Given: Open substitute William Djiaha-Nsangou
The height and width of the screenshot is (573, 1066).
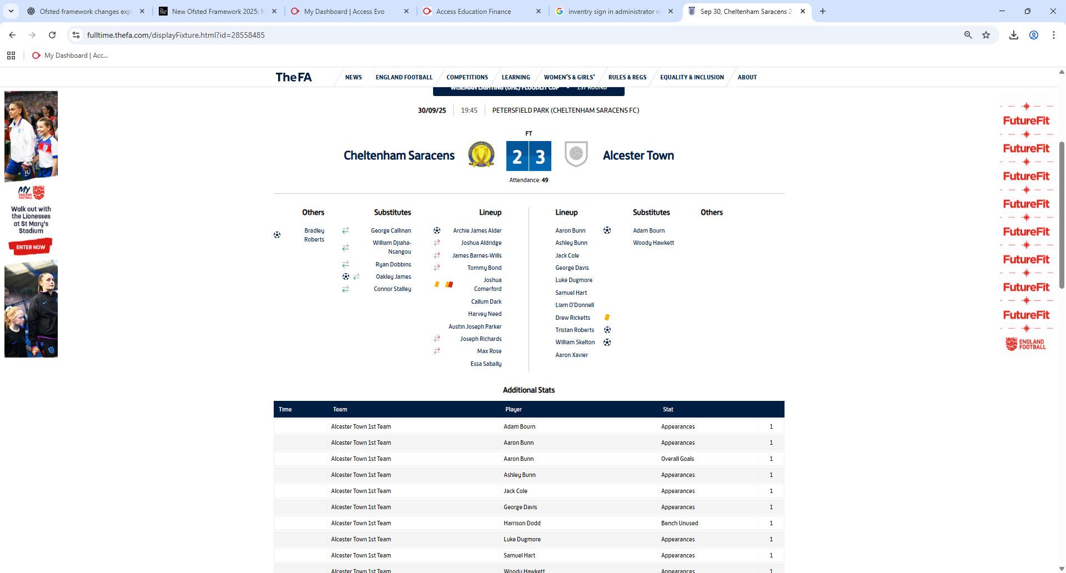Looking at the screenshot, I should tap(392, 247).
